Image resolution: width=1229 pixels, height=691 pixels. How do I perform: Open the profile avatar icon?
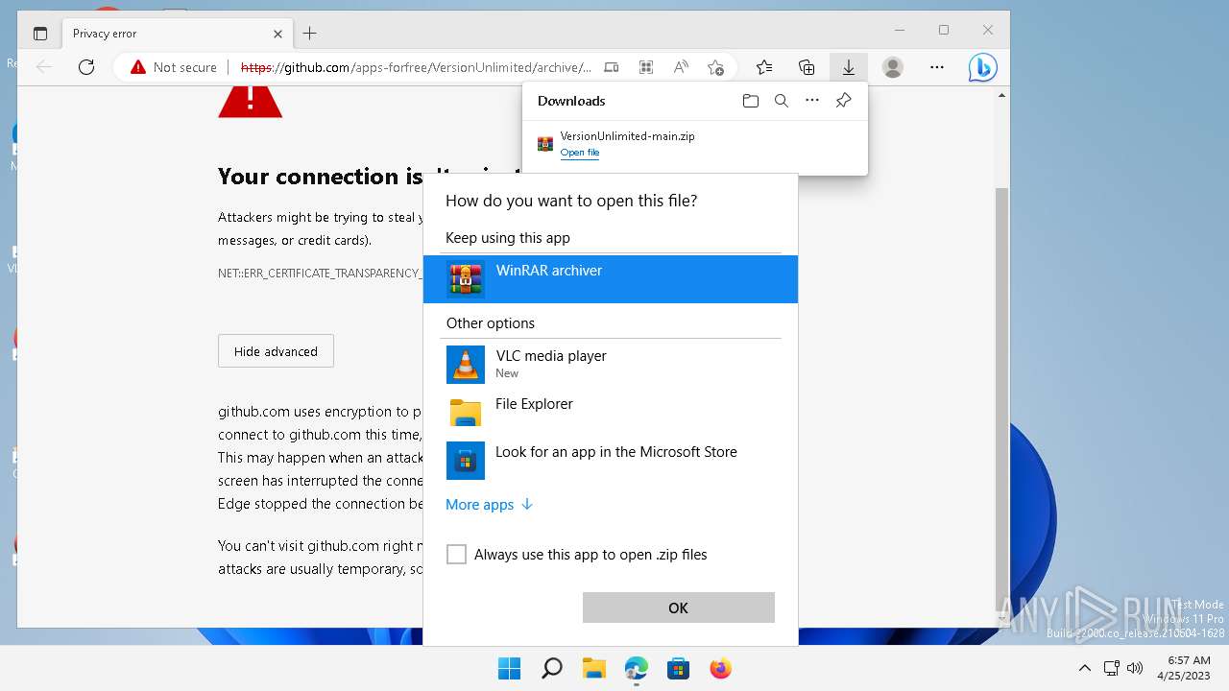pos(893,67)
